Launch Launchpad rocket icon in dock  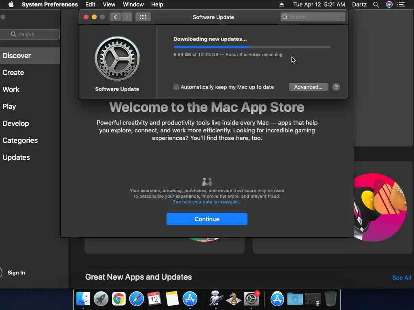click(x=101, y=299)
